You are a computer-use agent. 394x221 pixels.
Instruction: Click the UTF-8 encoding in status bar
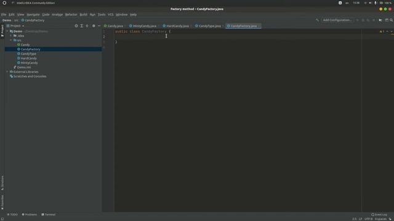[368, 219]
